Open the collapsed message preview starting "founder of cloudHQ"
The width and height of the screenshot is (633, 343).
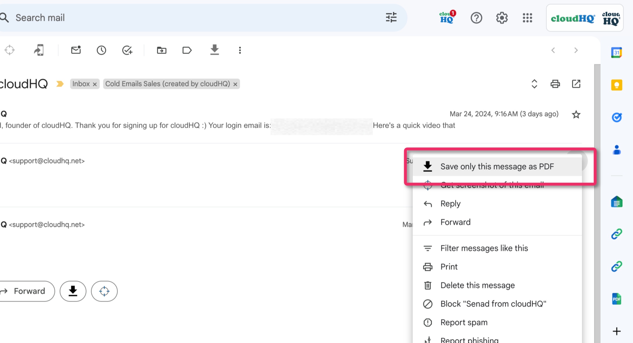pyautogui.click(x=228, y=125)
